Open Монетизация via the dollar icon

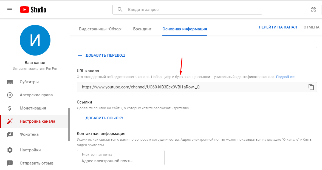tap(10, 108)
